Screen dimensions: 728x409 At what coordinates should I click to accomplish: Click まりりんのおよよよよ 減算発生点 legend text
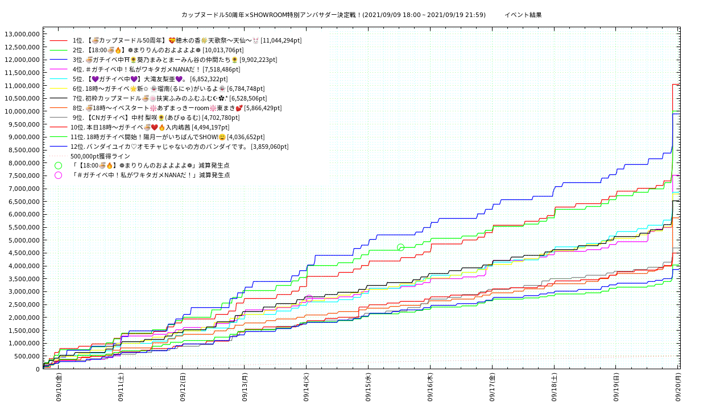(x=151, y=166)
